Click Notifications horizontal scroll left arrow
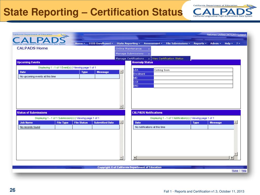This screenshot has height=195, width=260. (135, 158)
